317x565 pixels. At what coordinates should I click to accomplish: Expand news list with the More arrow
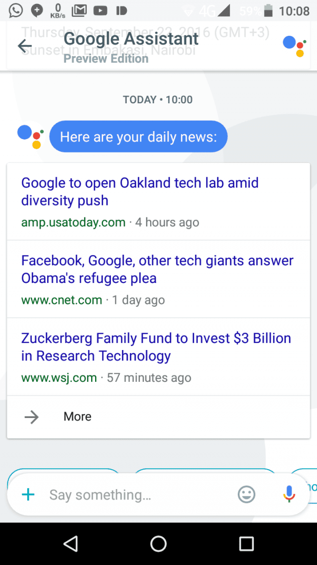(158, 417)
